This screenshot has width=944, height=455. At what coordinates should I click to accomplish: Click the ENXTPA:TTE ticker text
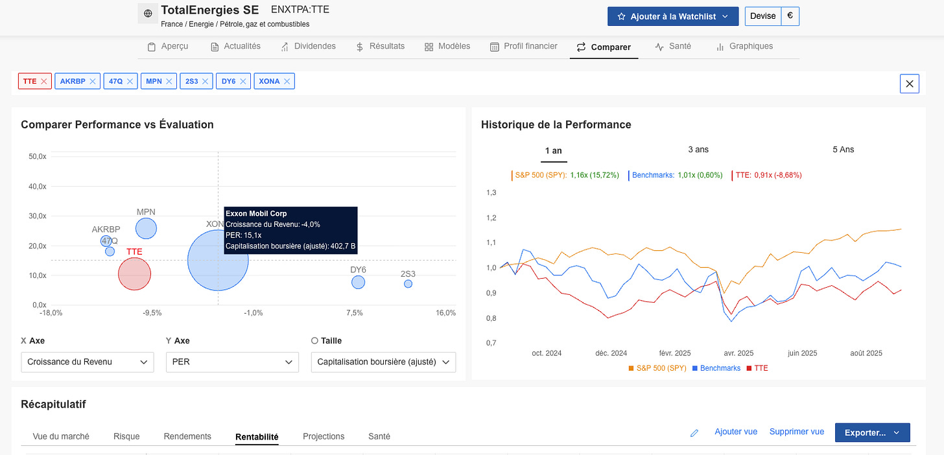300,10
